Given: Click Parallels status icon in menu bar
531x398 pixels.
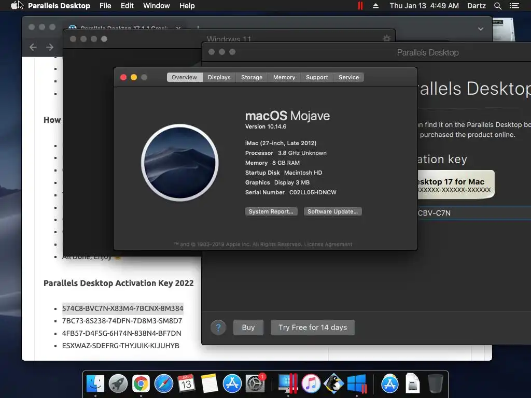Looking at the screenshot, I should pyautogui.click(x=360, y=6).
